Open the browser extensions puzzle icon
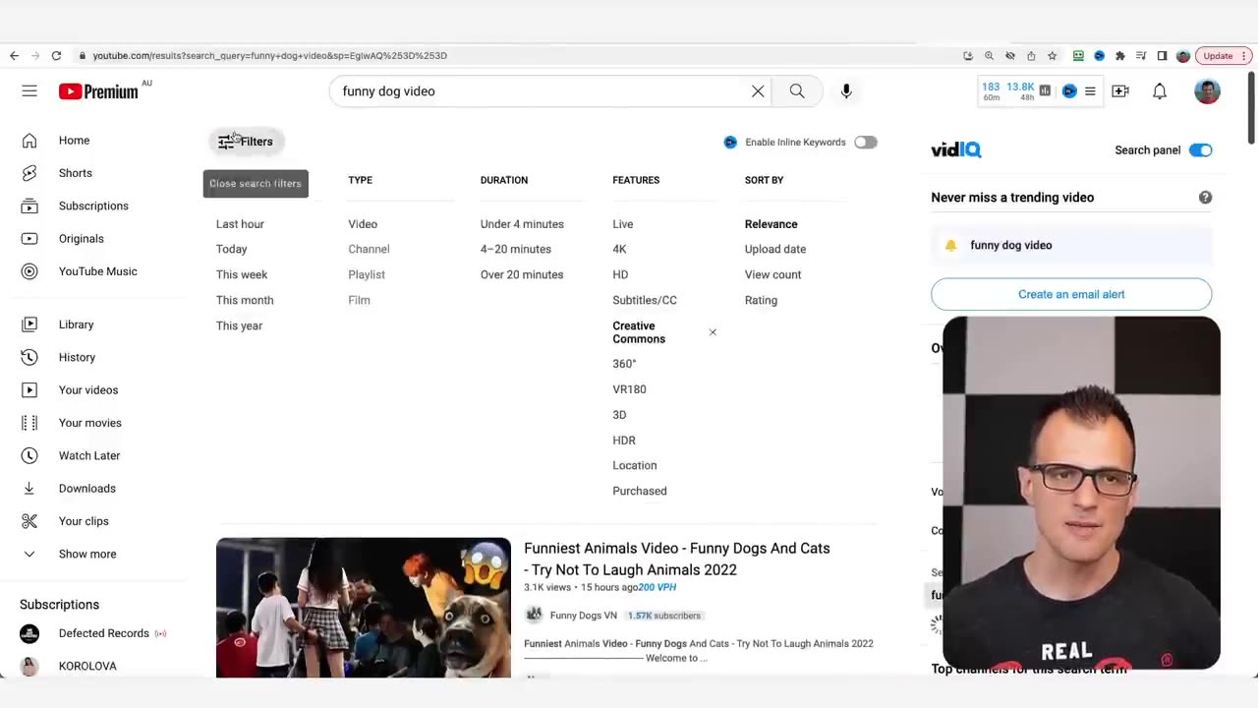1258x708 pixels. pyautogui.click(x=1119, y=56)
